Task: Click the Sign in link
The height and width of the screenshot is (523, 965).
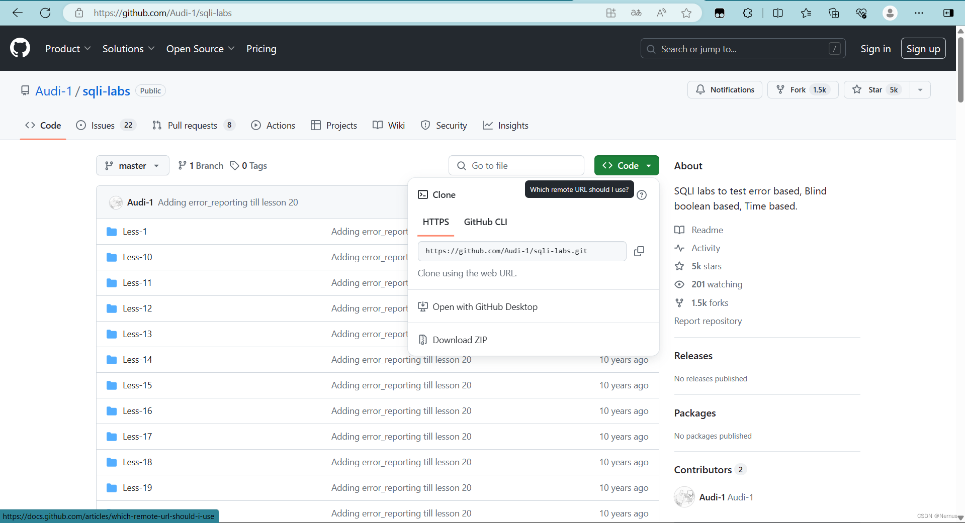Action: [x=875, y=49]
